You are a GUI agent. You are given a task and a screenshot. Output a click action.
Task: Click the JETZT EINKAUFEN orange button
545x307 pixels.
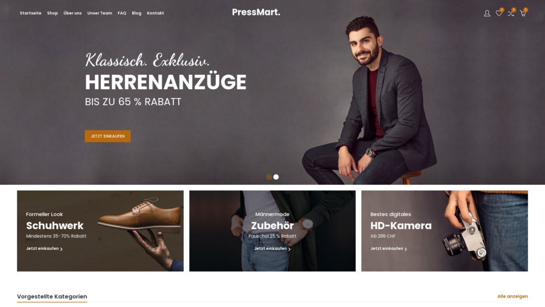click(x=108, y=136)
